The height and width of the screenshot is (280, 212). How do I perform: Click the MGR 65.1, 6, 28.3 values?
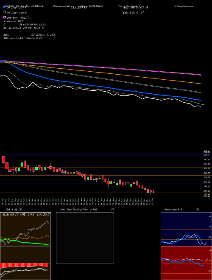click(x=43, y=35)
